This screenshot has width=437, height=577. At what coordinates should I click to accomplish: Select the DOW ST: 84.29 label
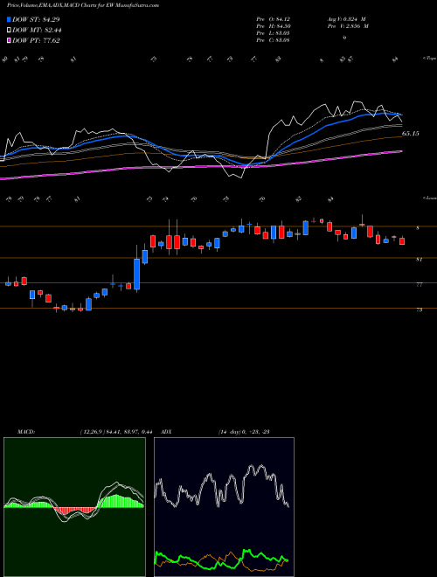36,19
